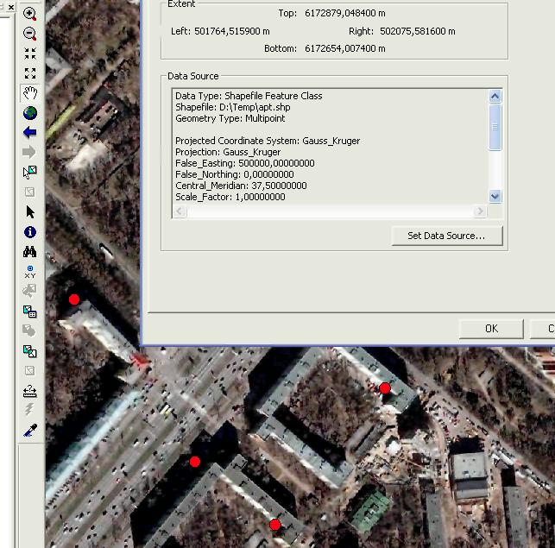The width and height of the screenshot is (555, 548).
Task: Activate the Pan hand tool
Action: coord(30,93)
